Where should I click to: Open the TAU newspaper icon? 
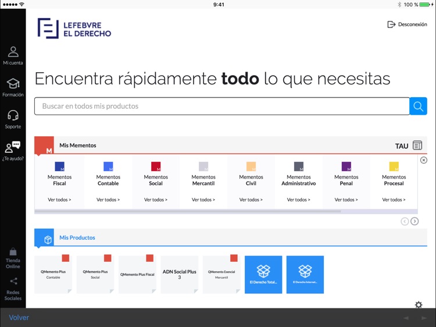coord(417,145)
